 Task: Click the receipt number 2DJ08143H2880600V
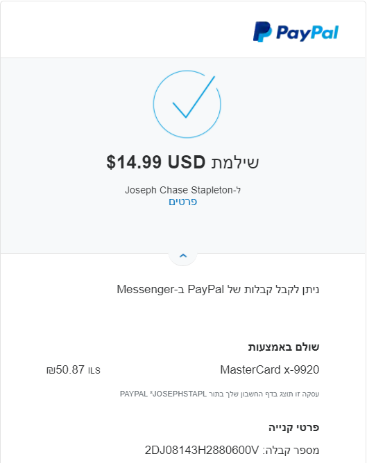pos(201,451)
